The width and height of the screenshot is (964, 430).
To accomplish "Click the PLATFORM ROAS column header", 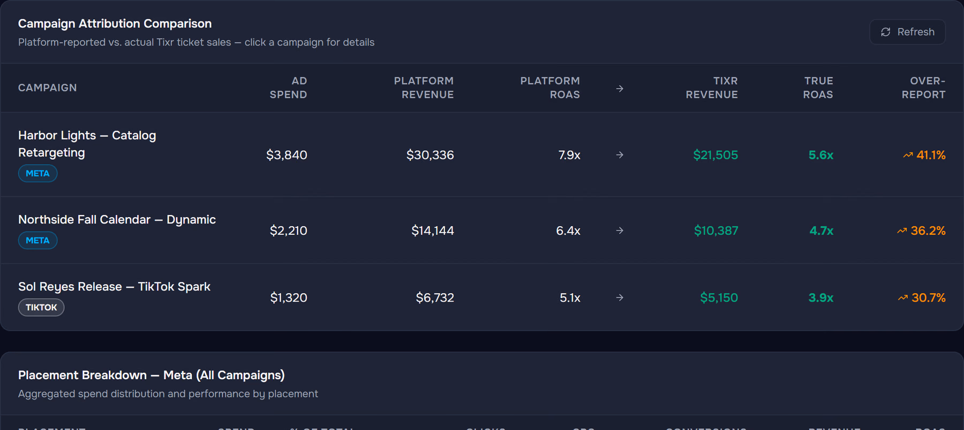I will [x=550, y=88].
